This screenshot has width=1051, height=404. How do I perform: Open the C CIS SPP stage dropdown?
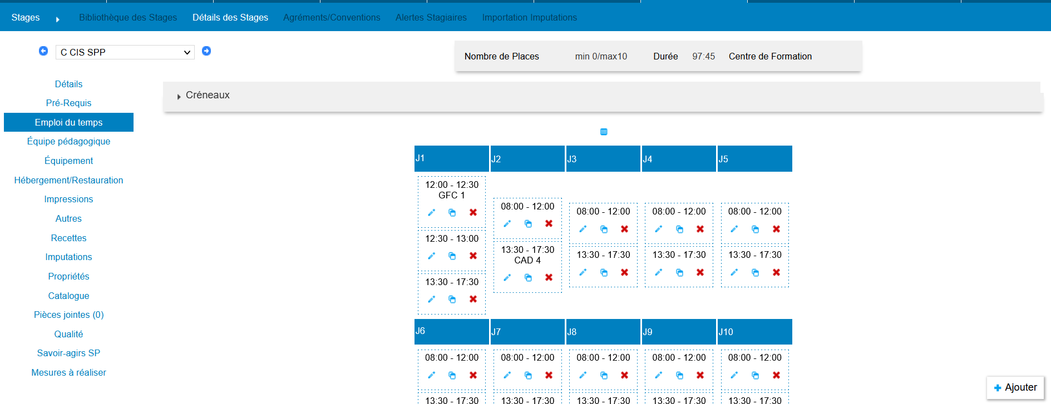(125, 52)
